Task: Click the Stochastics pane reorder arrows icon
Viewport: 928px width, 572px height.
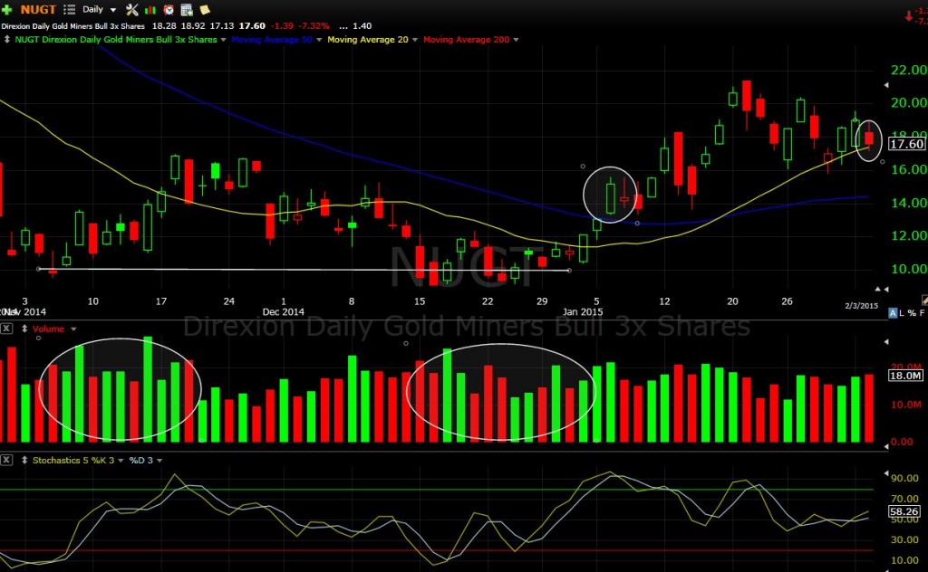Action: pos(24,460)
